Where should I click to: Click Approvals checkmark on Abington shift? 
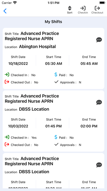[x=56, y=82]
